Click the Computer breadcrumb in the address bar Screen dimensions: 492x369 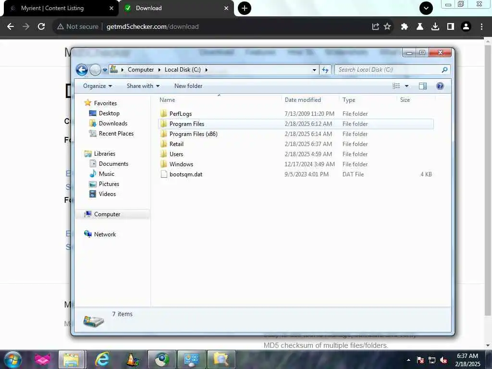tap(141, 70)
